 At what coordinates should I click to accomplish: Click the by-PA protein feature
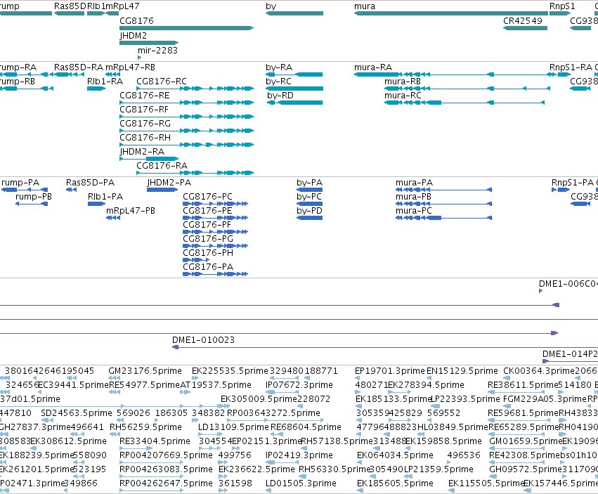tap(310, 190)
